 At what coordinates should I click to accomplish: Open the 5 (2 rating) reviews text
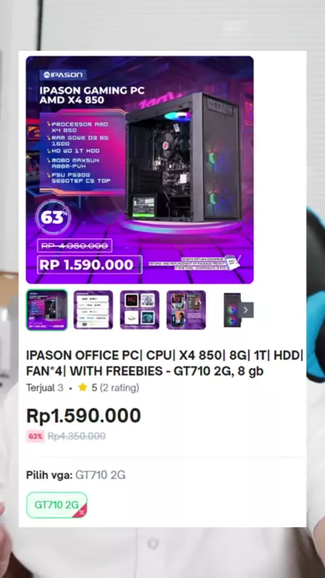coord(116,388)
